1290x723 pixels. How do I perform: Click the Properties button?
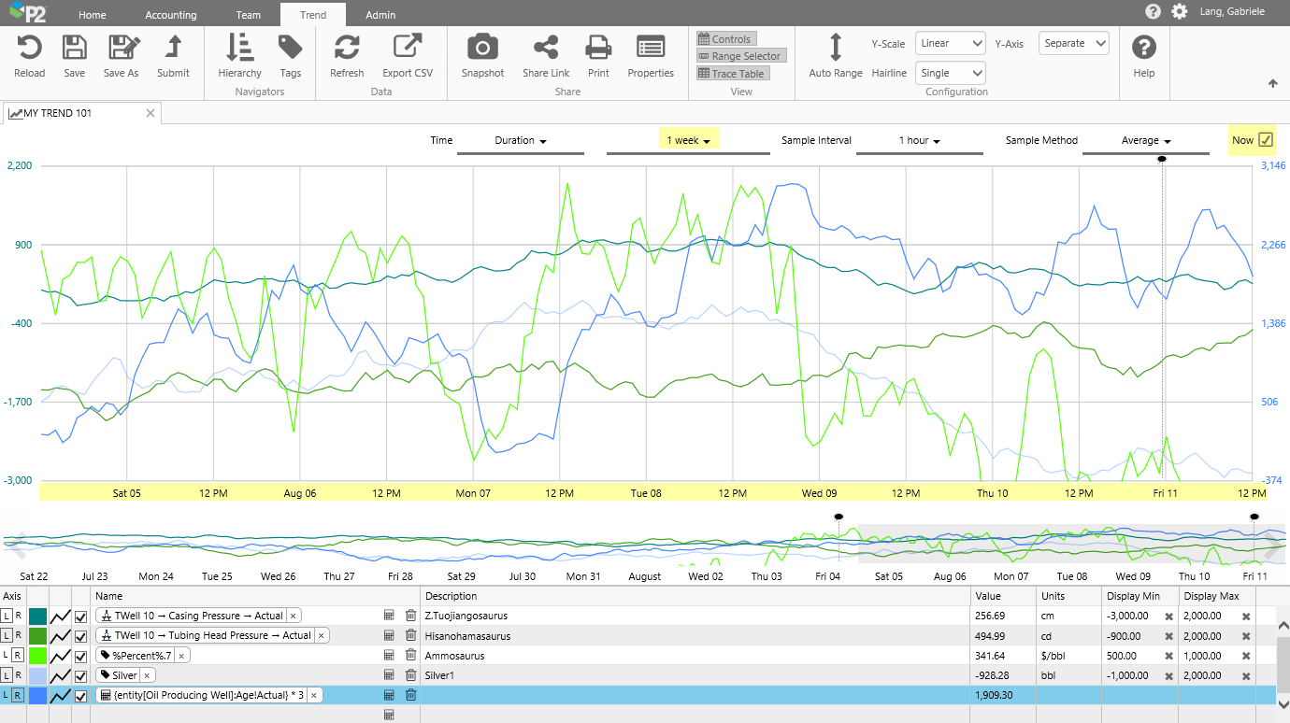tap(651, 49)
